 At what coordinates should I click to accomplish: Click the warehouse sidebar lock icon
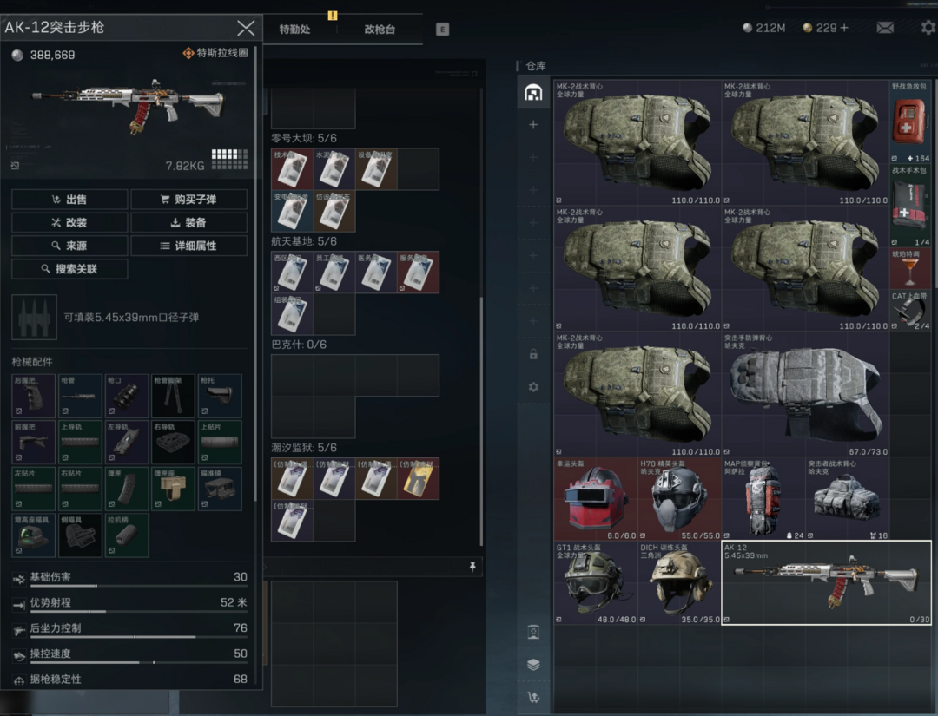[x=533, y=354]
